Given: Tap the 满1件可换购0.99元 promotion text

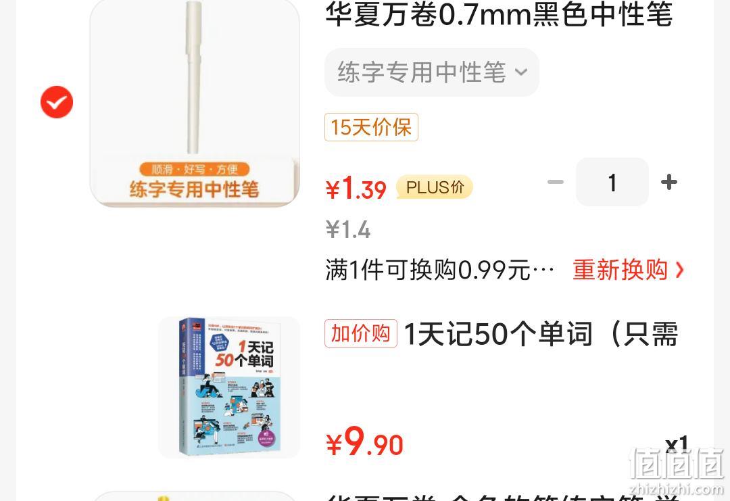Looking at the screenshot, I should [x=440, y=270].
